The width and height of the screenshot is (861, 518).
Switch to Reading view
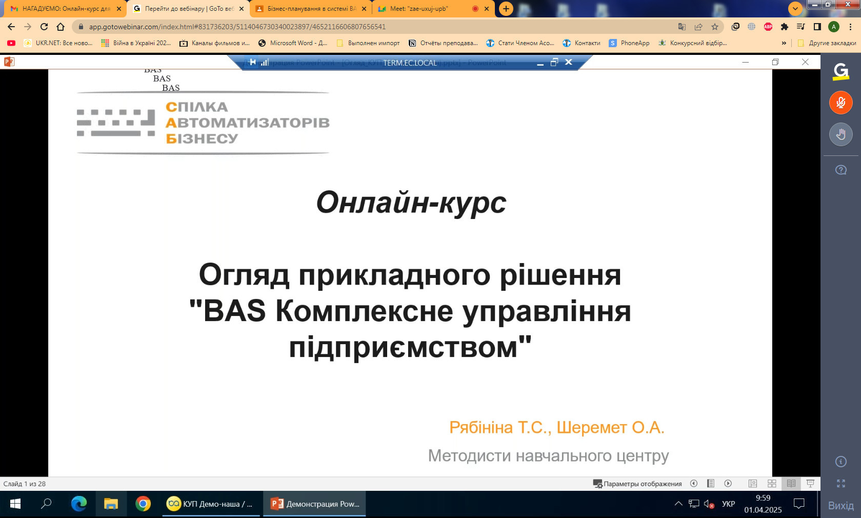(791, 483)
